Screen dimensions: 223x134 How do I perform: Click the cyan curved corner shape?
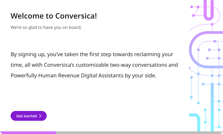195,122
